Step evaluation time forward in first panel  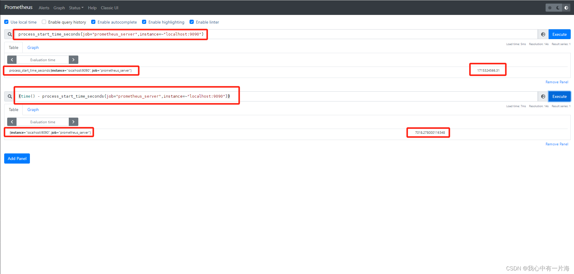[73, 60]
